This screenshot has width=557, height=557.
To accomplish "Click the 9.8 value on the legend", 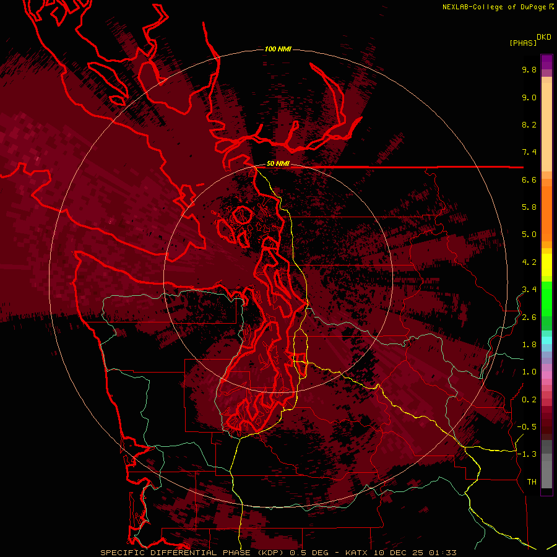I will pos(529,69).
